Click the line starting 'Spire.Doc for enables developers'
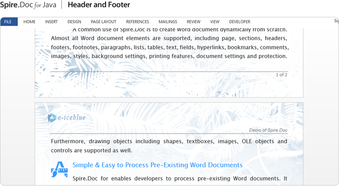The height and width of the screenshot is (186, 339). point(180,178)
